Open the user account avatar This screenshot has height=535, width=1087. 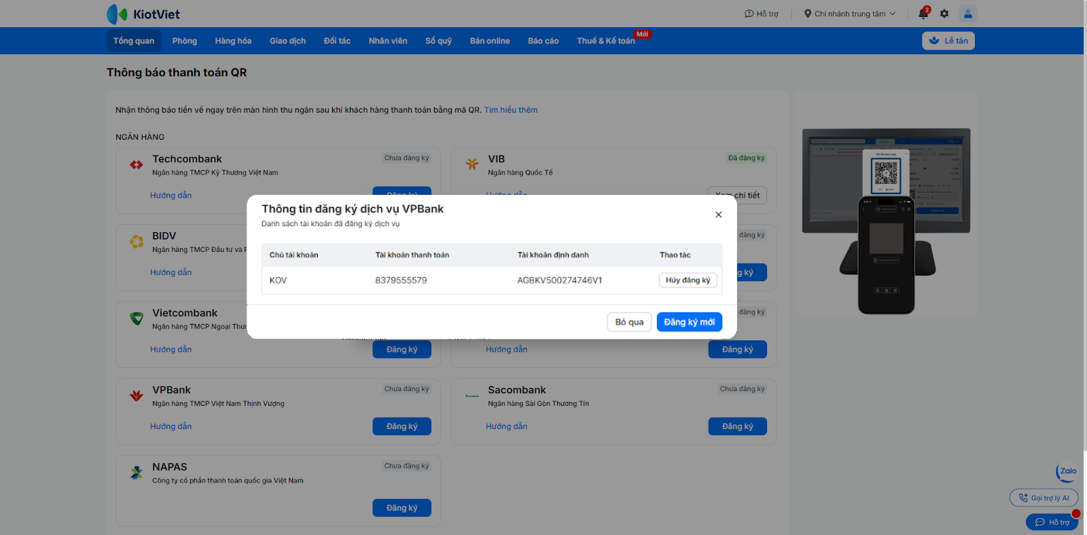[x=968, y=14]
